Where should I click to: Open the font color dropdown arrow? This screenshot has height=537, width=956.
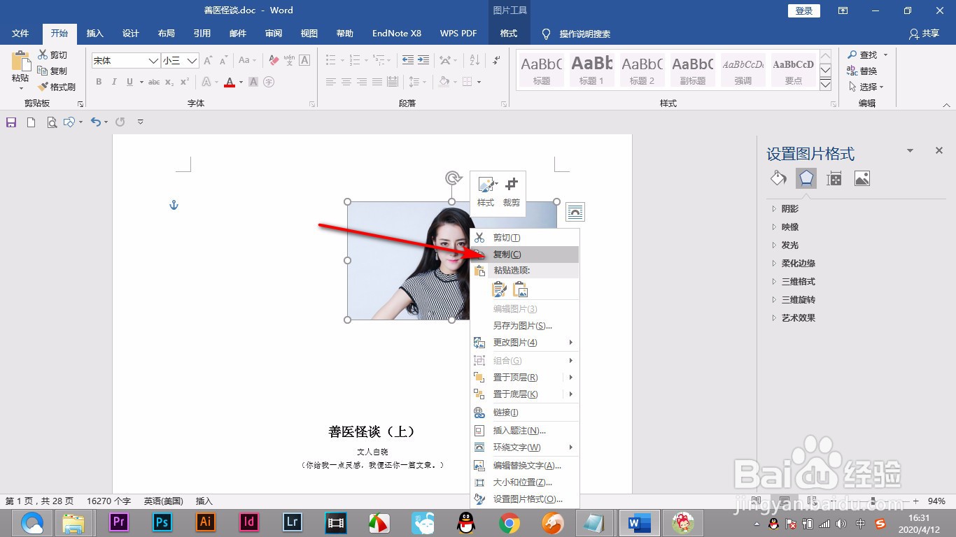click(241, 82)
